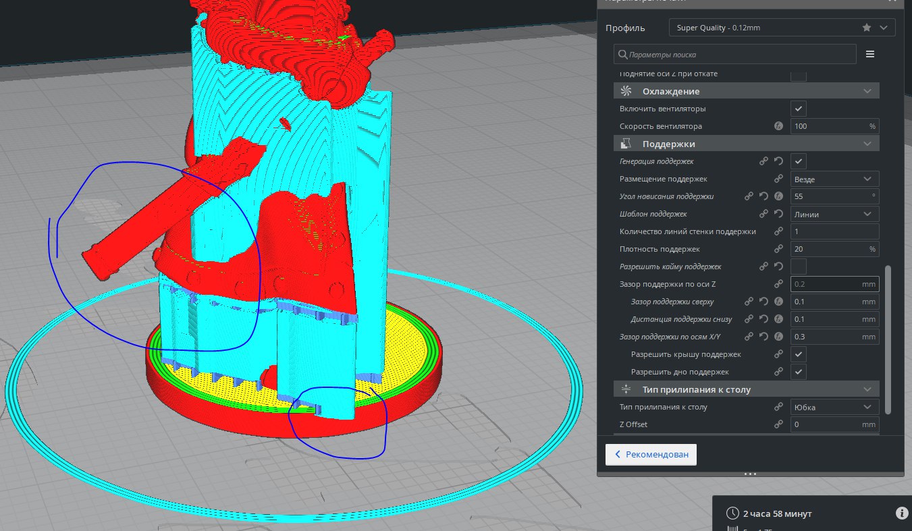This screenshot has height=531, width=912.
Task: Click the link icon for Размещение поддержек
Action: pyautogui.click(x=778, y=179)
